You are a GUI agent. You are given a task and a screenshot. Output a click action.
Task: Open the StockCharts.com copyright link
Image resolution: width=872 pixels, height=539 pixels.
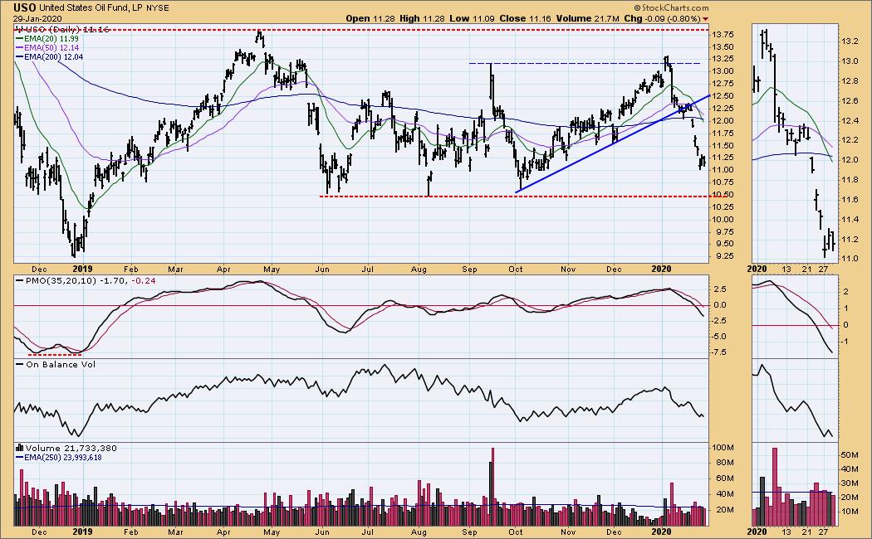tap(672, 7)
